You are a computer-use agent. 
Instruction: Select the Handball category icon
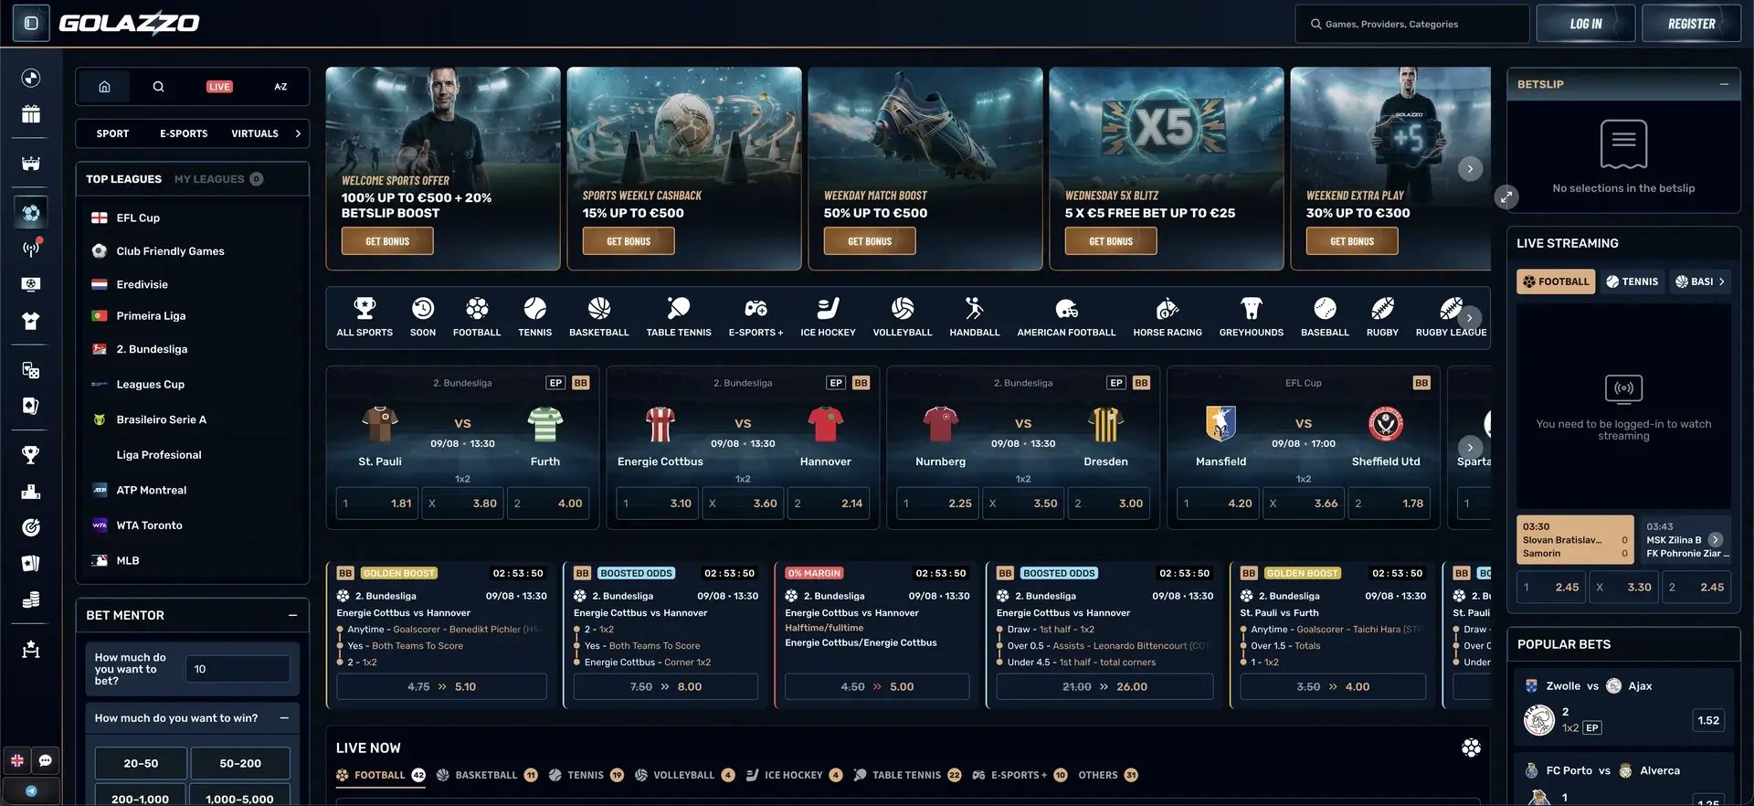pos(975,317)
